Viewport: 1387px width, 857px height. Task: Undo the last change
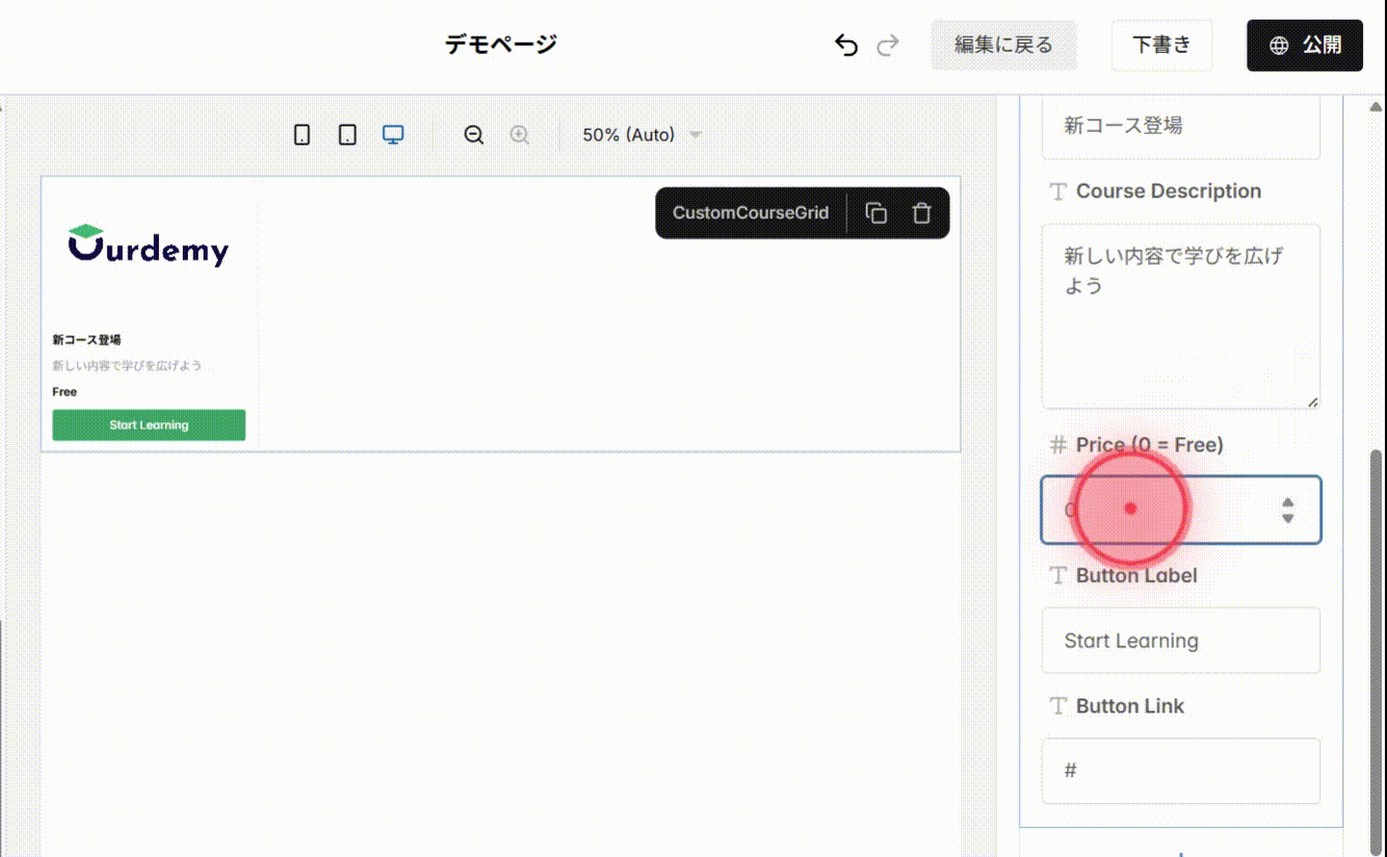coord(843,45)
